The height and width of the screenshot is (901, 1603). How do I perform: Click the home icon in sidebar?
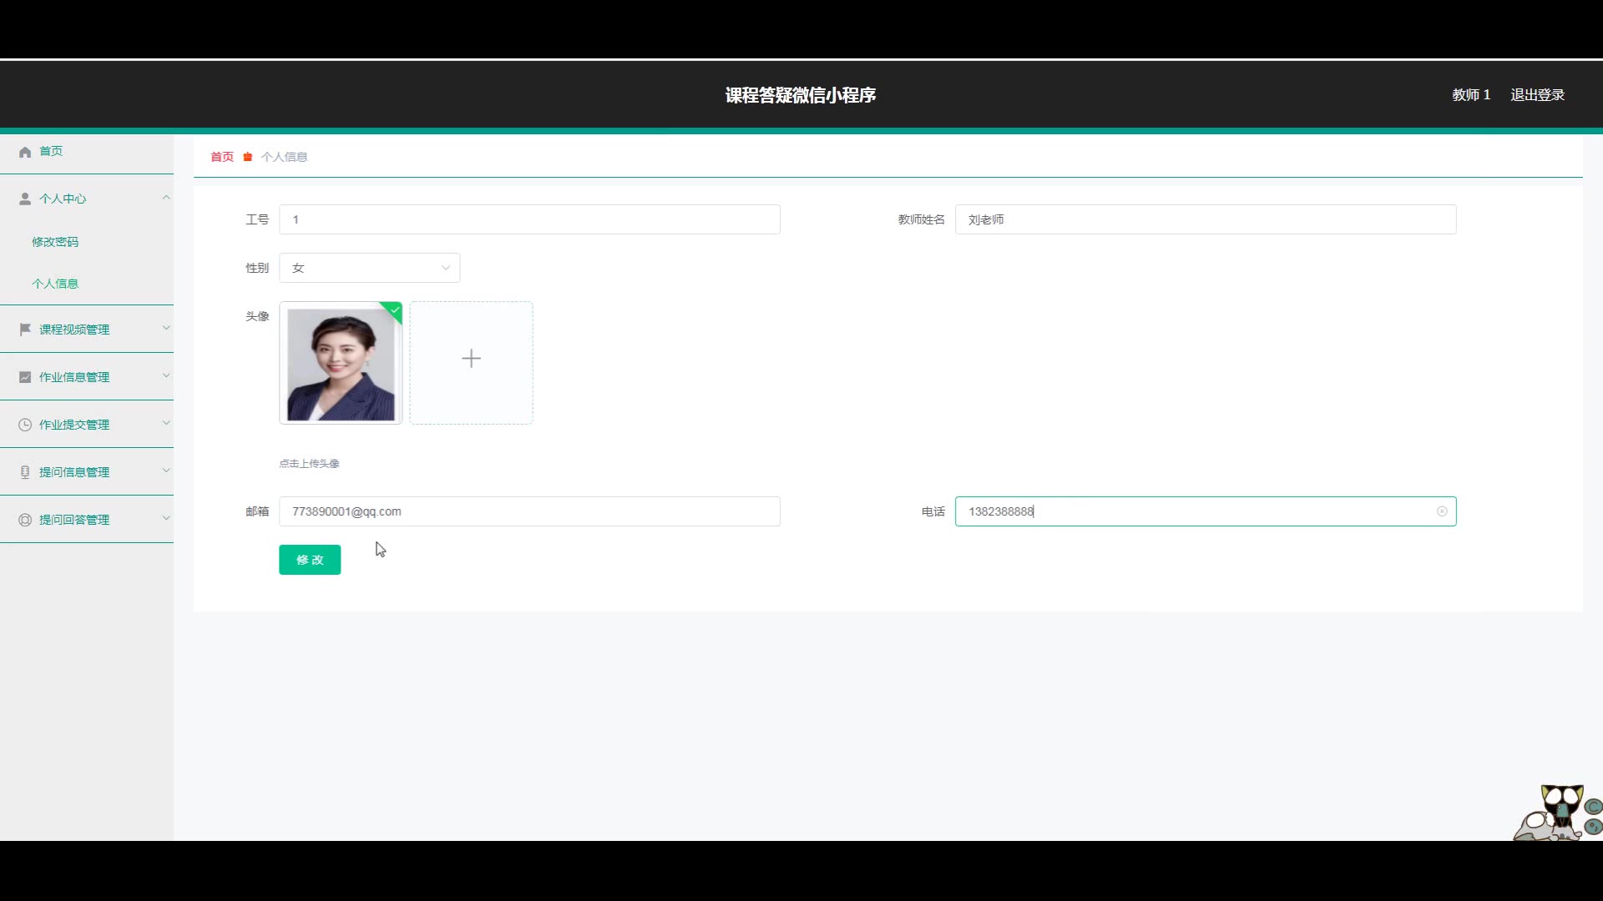tap(25, 152)
